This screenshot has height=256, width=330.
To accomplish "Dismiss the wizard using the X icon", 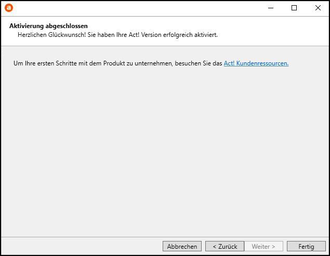I will pos(318,8).
